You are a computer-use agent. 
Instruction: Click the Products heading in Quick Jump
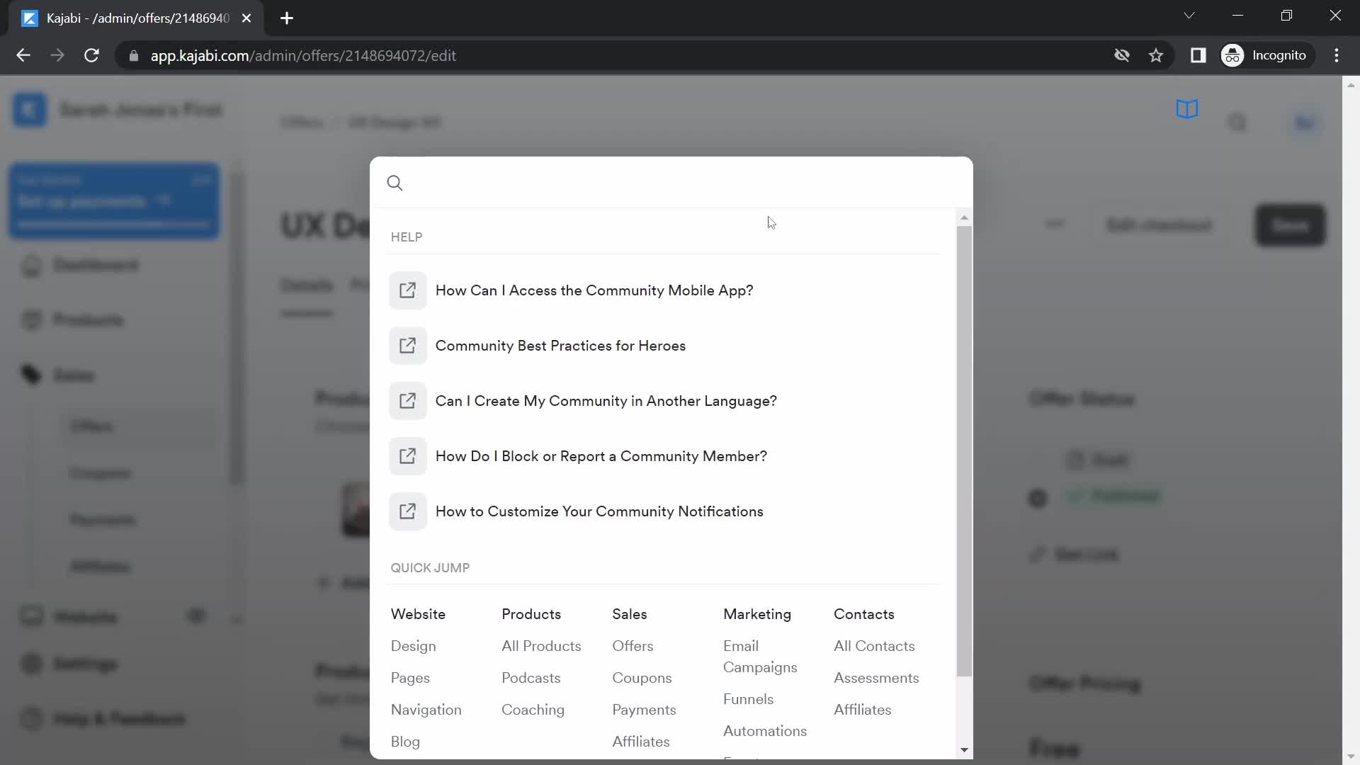pyautogui.click(x=531, y=614)
